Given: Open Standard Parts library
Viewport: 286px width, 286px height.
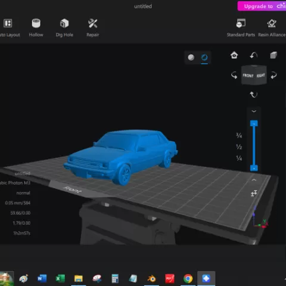Looking at the screenshot, I should tap(241, 28).
